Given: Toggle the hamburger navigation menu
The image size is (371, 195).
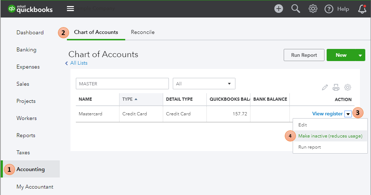Looking at the screenshot, I should pyautogui.click(x=70, y=9).
